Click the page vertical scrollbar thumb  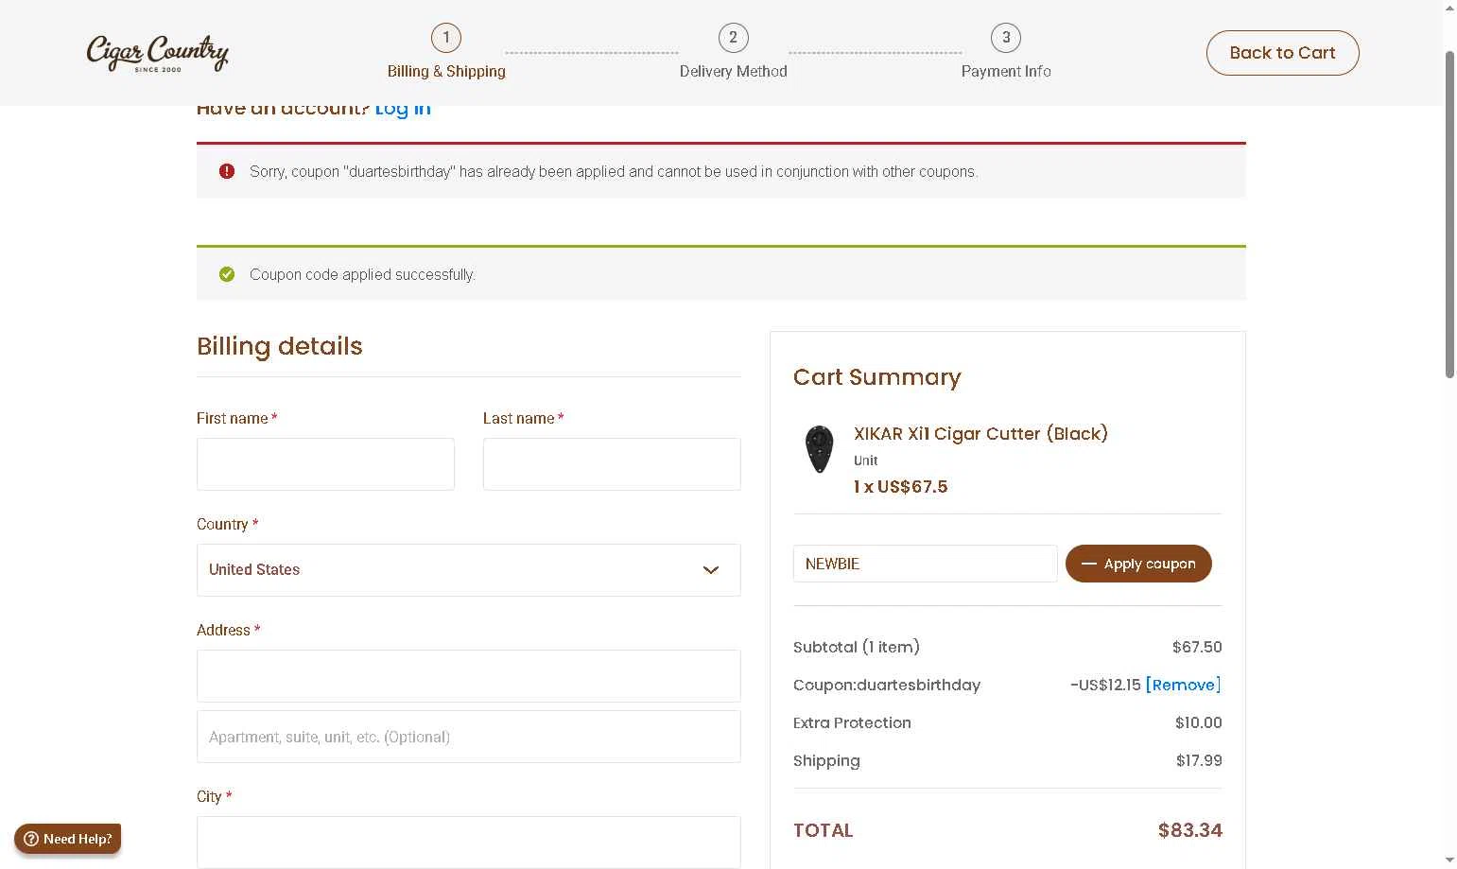point(1449,214)
